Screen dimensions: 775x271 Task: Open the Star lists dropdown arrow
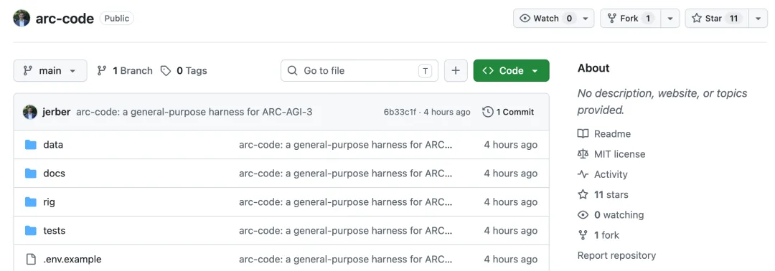758,18
